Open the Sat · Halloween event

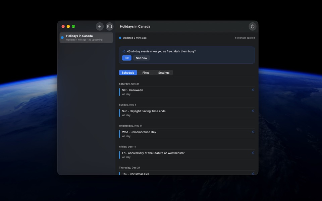pyautogui.click(x=187, y=92)
